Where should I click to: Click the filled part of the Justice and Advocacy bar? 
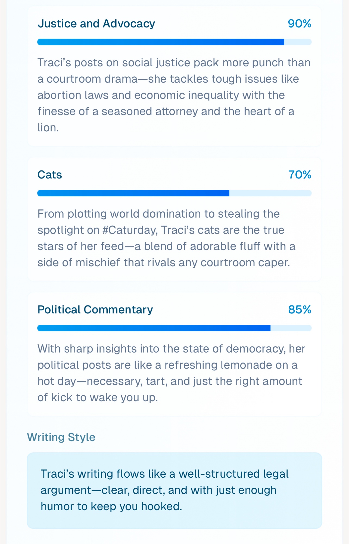tap(160, 42)
